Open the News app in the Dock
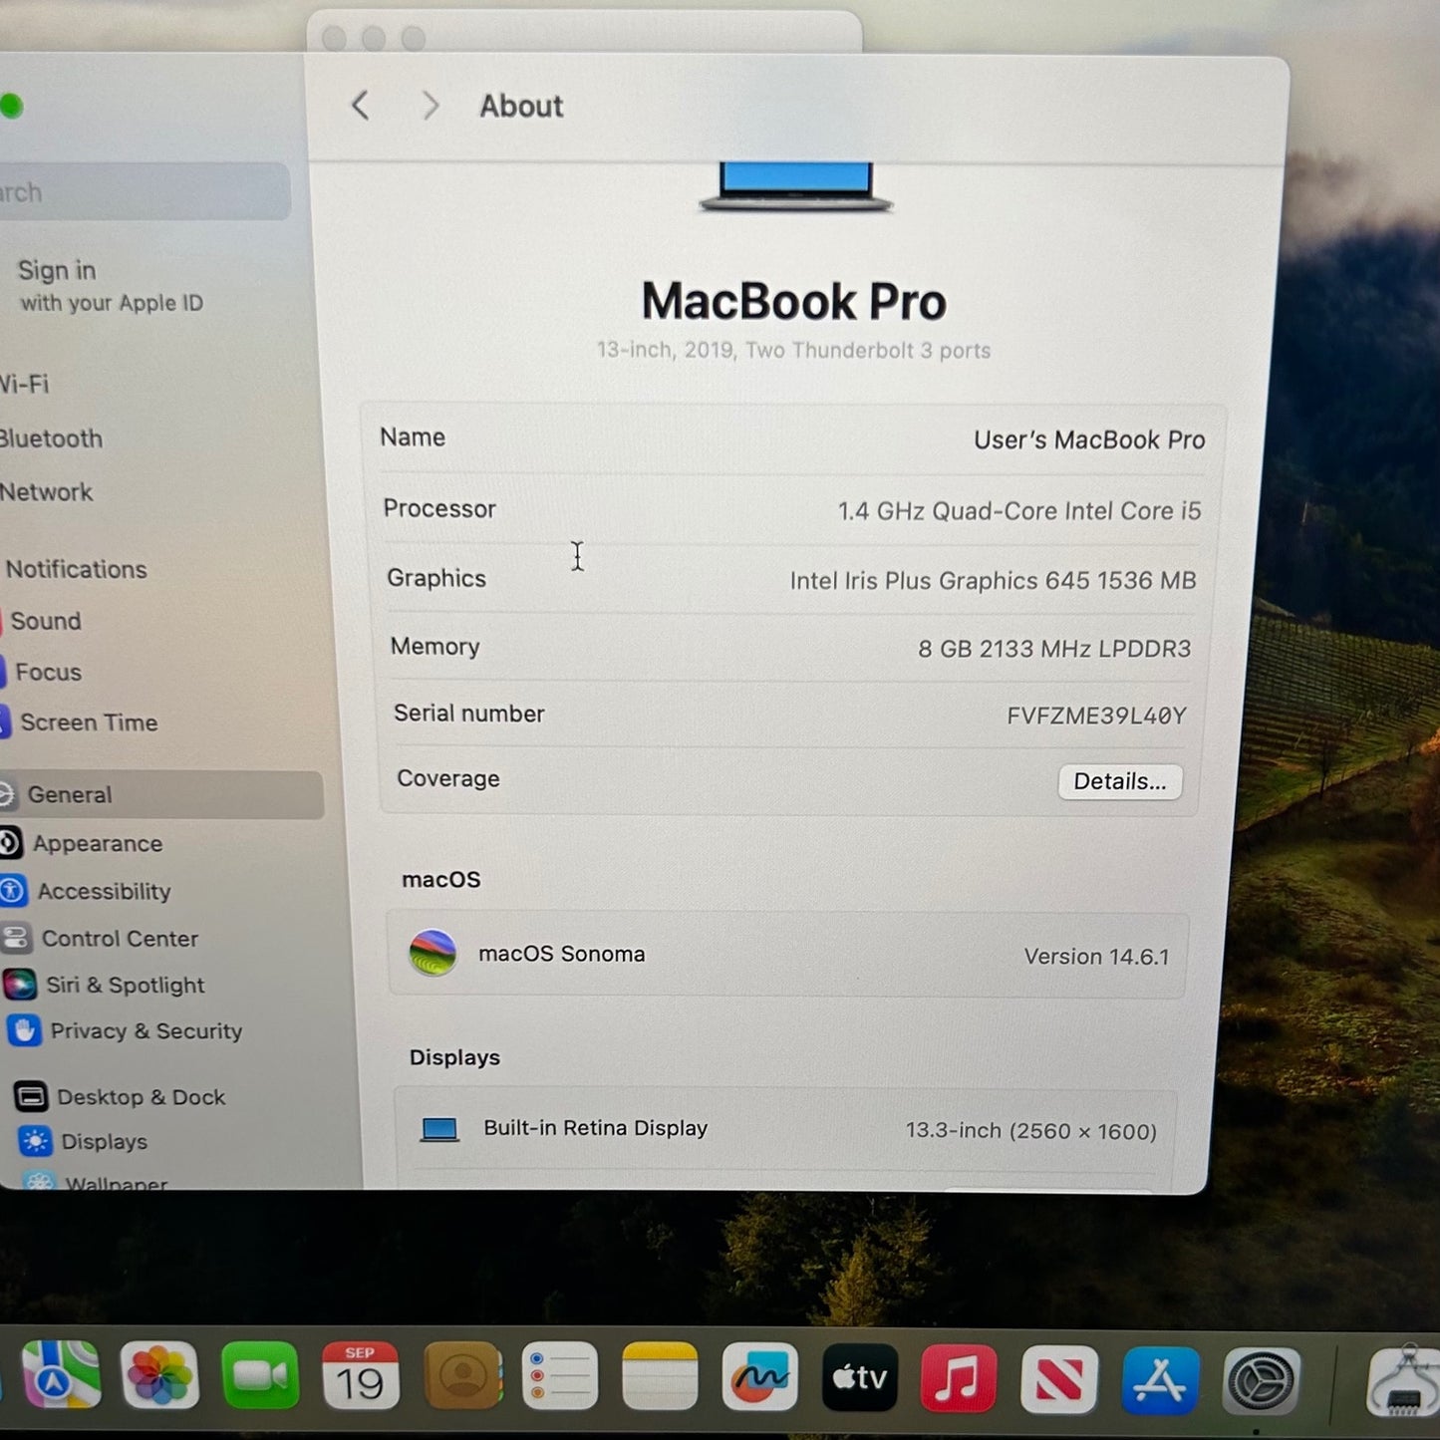The height and width of the screenshot is (1440, 1440). [x=1058, y=1380]
